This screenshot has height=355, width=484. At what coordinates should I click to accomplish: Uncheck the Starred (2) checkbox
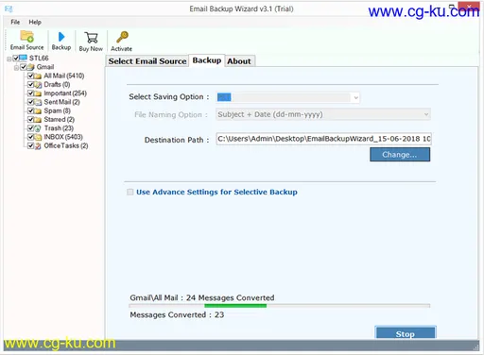[30, 120]
